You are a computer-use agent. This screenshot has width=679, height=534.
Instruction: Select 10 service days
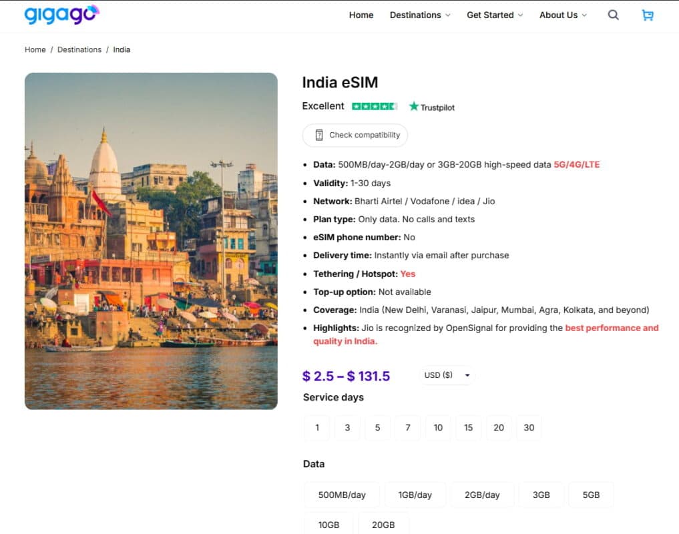coord(438,428)
